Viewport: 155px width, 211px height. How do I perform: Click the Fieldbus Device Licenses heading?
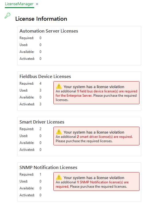point(45,77)
